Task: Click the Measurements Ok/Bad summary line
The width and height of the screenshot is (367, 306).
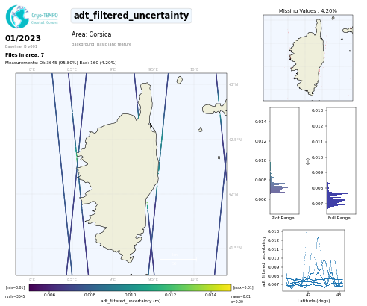Action: click(60, 63)
